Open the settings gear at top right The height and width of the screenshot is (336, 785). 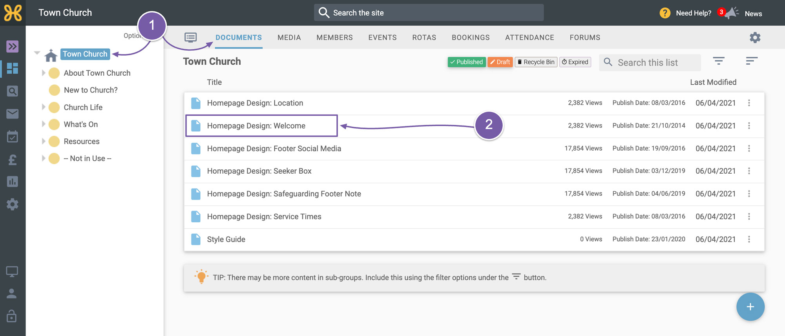[755, 38]
